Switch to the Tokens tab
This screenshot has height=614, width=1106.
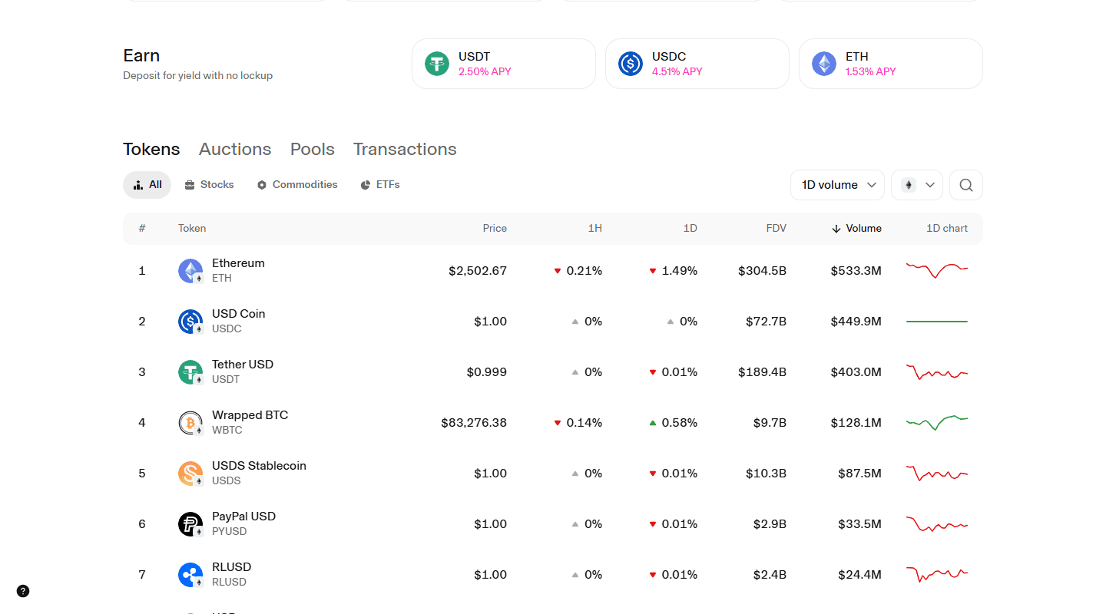tap(151, 149)
